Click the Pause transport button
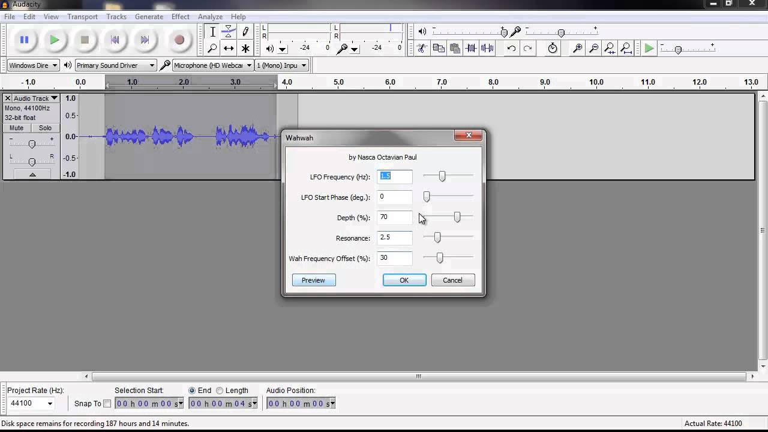 25,40
